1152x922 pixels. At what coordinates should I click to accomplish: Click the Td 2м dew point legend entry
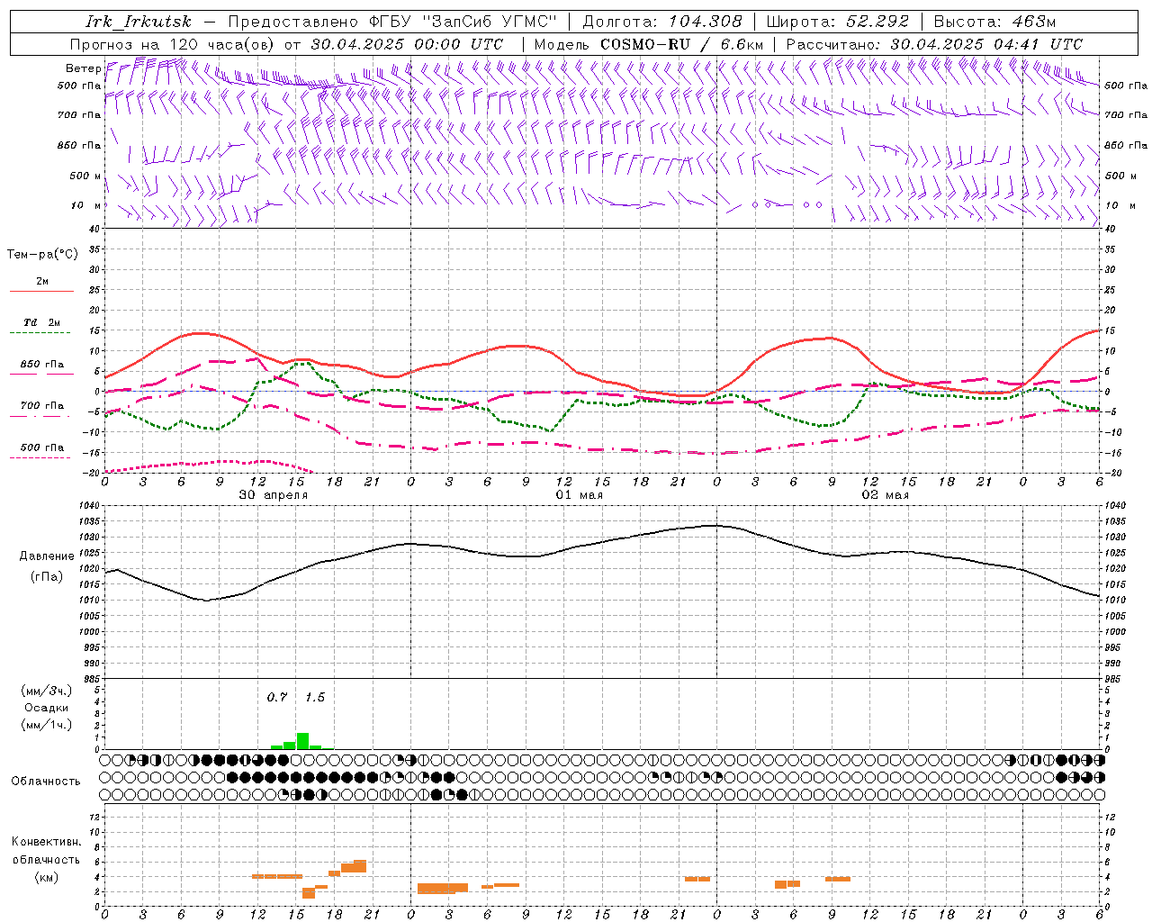pos(41,322)
